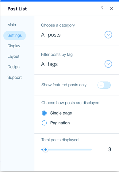
Task: Click the Total posts displayed slider handle
Action: click(x=45, y=150)
